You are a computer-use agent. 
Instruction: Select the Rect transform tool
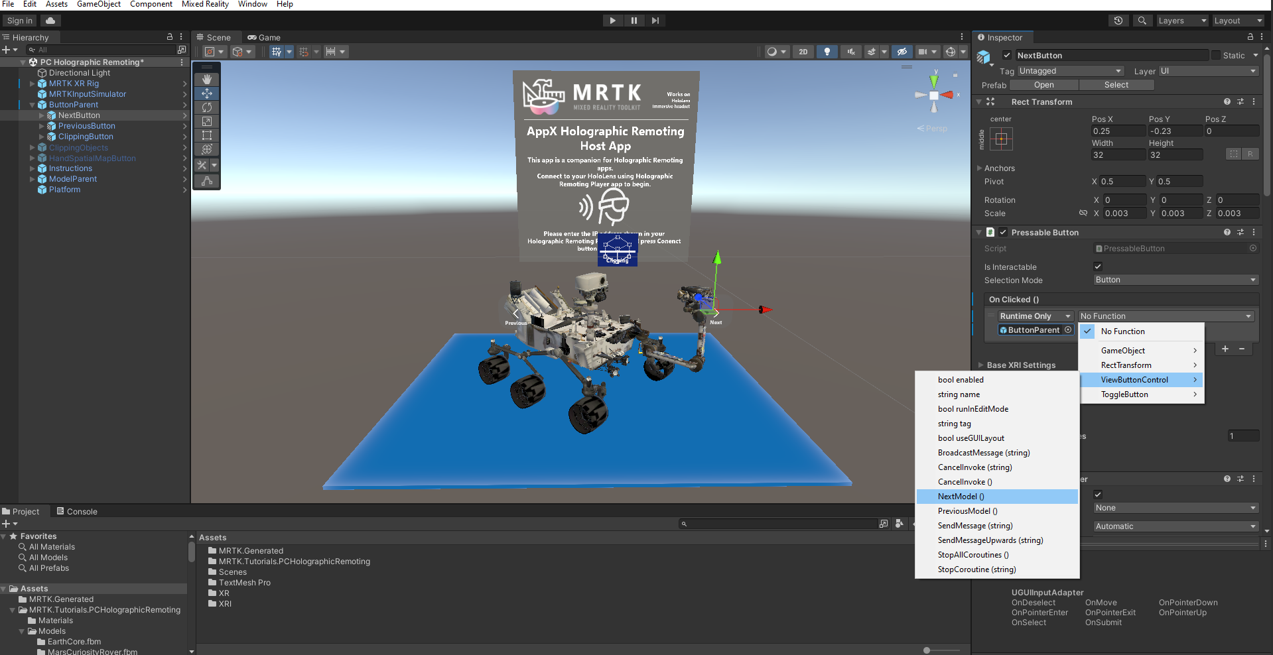[206, 135]
